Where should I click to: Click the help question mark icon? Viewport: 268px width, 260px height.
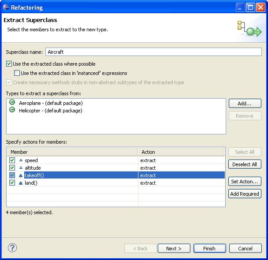[x=12, y=248]
